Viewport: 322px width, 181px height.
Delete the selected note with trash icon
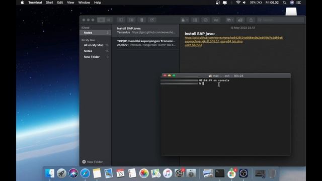pos(142,20)
